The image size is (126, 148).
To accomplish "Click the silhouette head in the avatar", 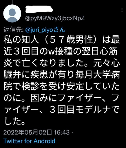I will [x=12, y=12].
